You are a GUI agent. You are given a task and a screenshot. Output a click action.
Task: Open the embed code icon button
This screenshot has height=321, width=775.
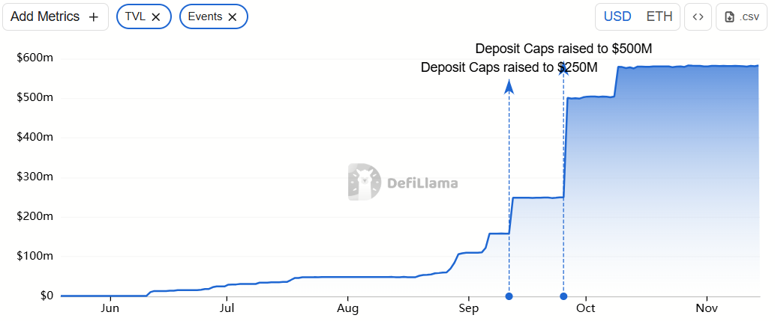pyautogui.click(x=698, y=16)
